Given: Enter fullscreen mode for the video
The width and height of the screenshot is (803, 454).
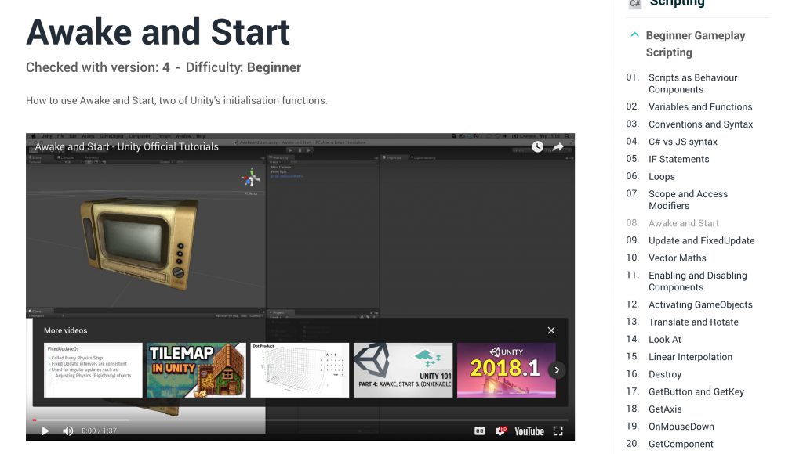Looking at the screenshot, I should pyautogui.click(x=558, y=431).
